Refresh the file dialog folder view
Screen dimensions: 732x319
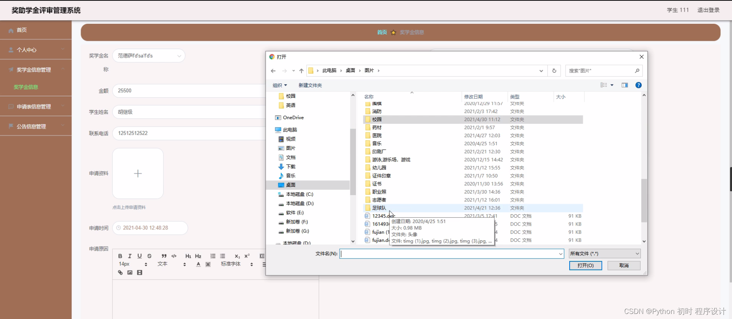(x=554, y=70)
